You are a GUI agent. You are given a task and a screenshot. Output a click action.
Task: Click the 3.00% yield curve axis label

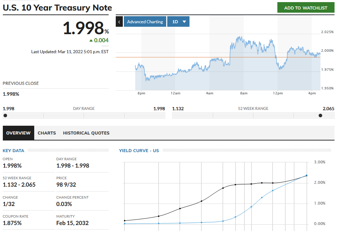pyautogui.click(x=320, y=162)
